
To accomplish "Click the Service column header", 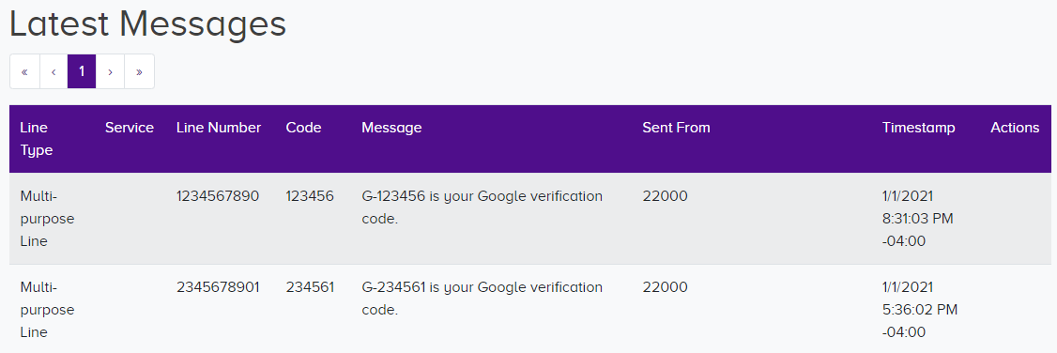I will click(x=130, y=128).
